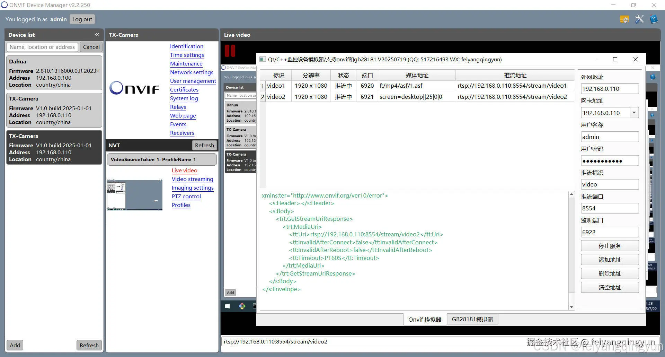Open Network settings

[x=192, y=72]
